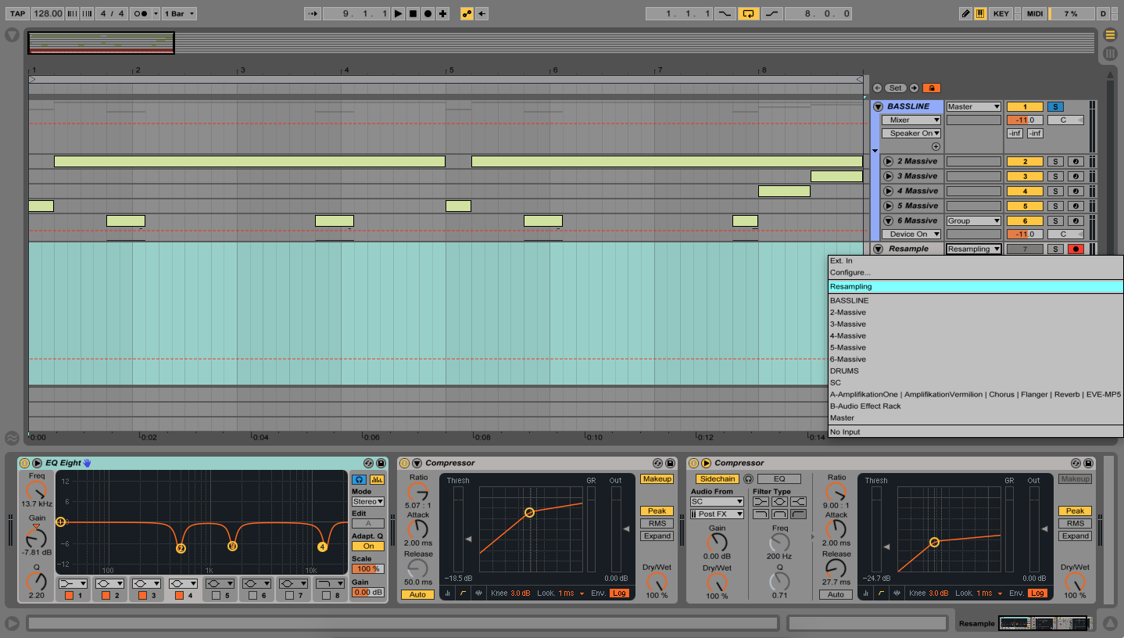Viewport: 1124px width, 638px height.
Task: Unfold the 2 Massive track
Action: tap(888, 161)
